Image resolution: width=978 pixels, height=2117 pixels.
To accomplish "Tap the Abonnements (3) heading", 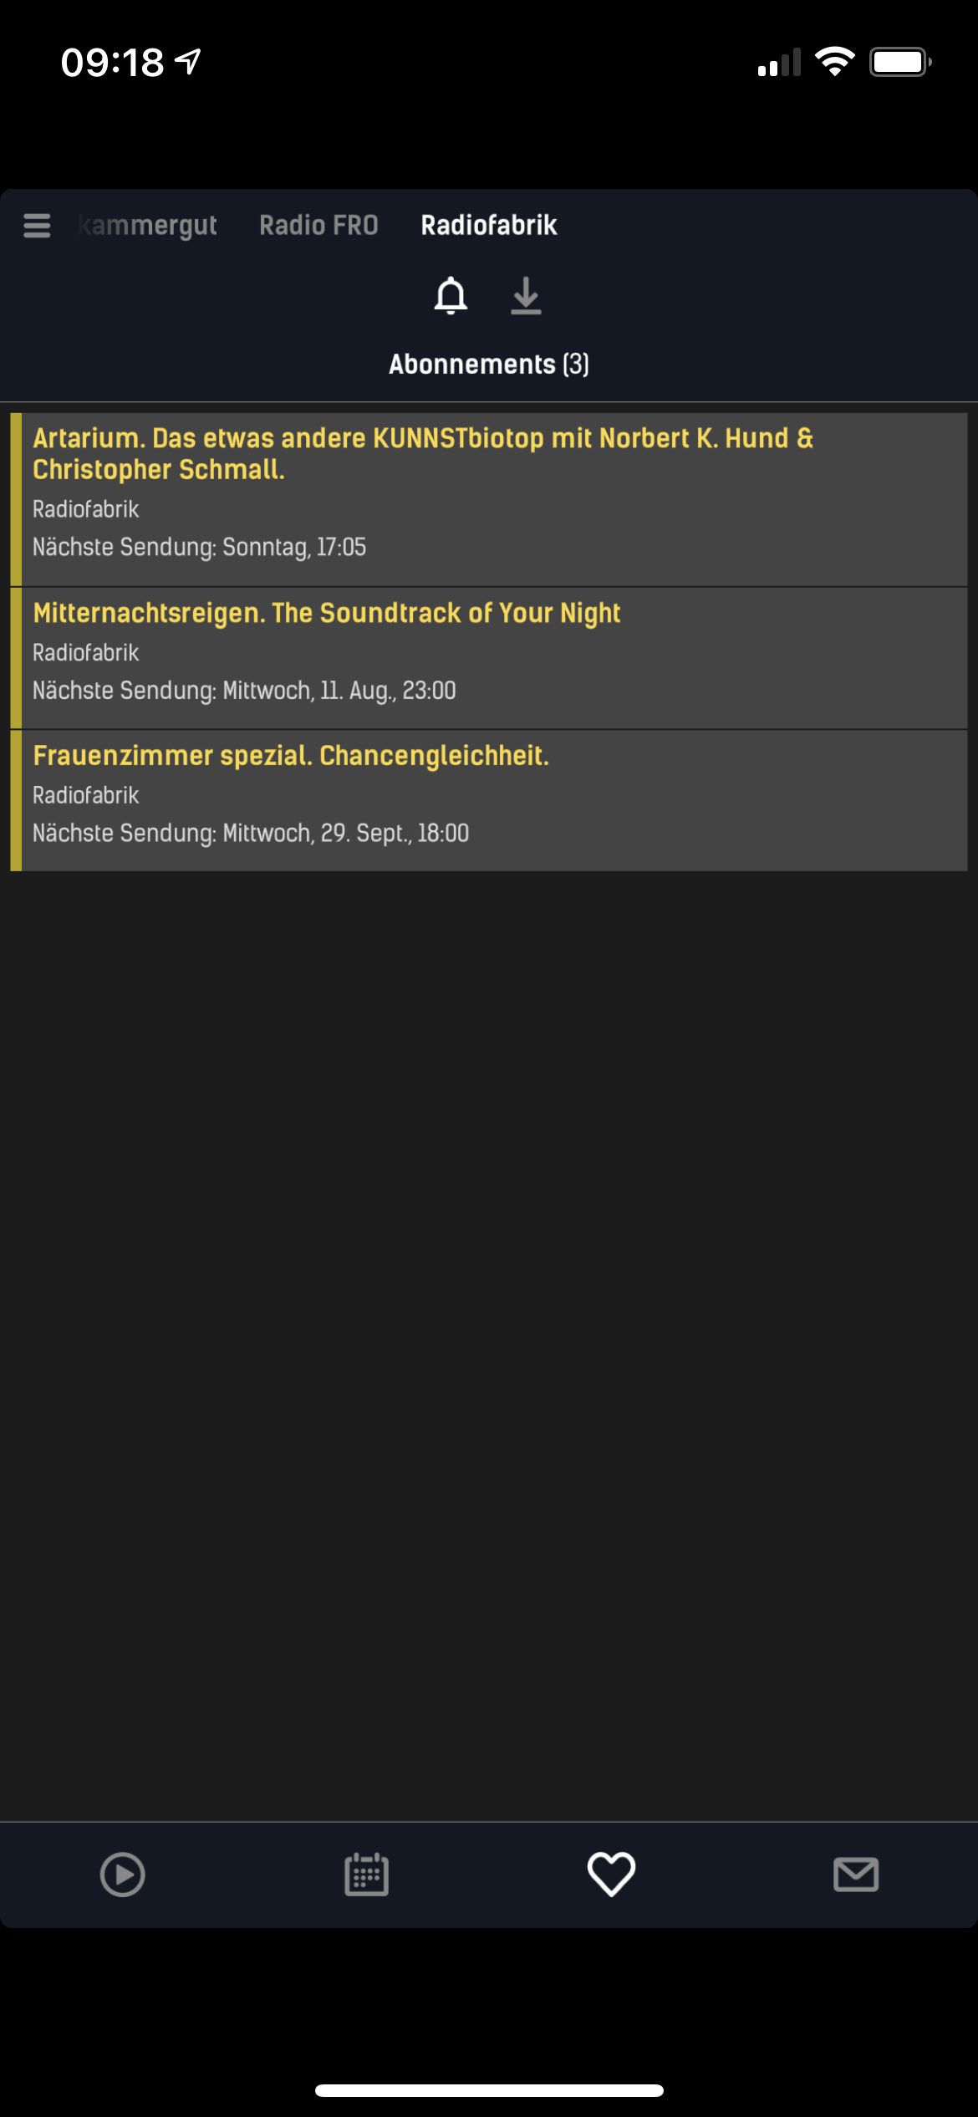I will (x=489, y=365).
